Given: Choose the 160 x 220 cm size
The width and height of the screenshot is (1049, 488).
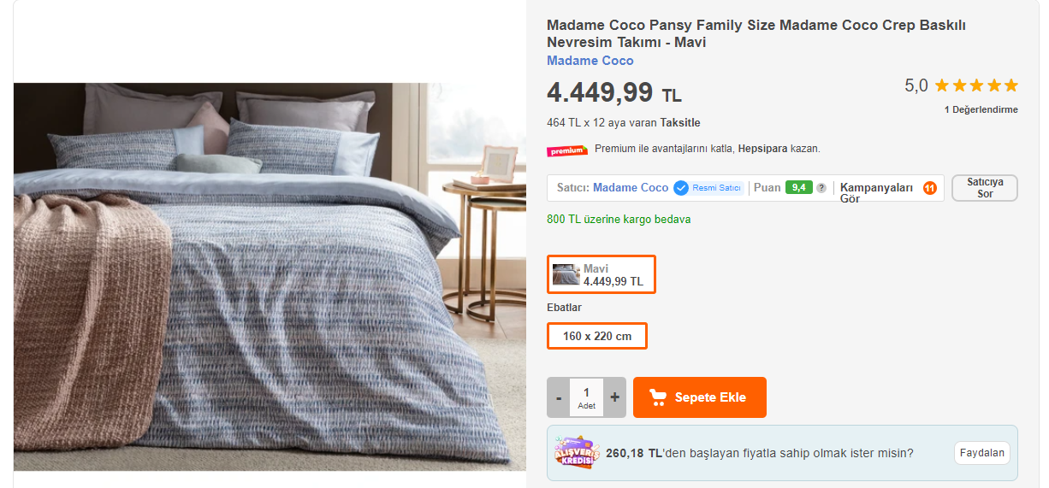Looking at the screenshot, I should pyautogui.click(x=597, y=336).
